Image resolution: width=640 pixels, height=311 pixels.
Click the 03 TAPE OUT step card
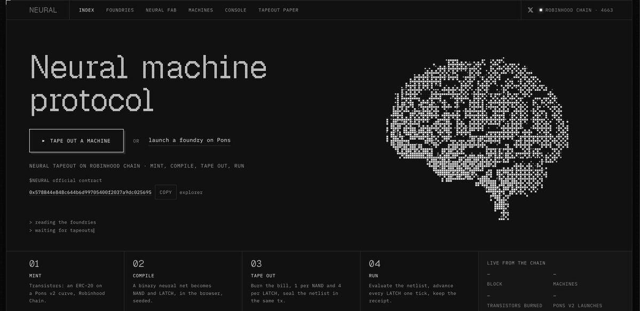(301, 282)
